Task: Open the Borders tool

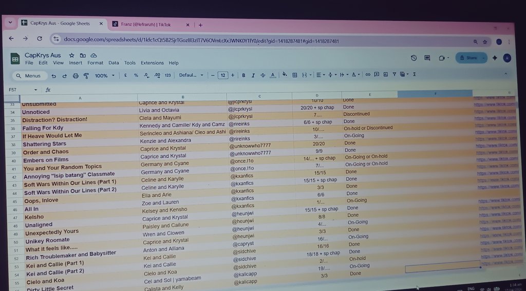Action: pos(294,75)
